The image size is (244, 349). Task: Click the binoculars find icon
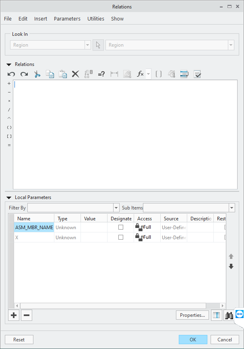click(229, 316)
